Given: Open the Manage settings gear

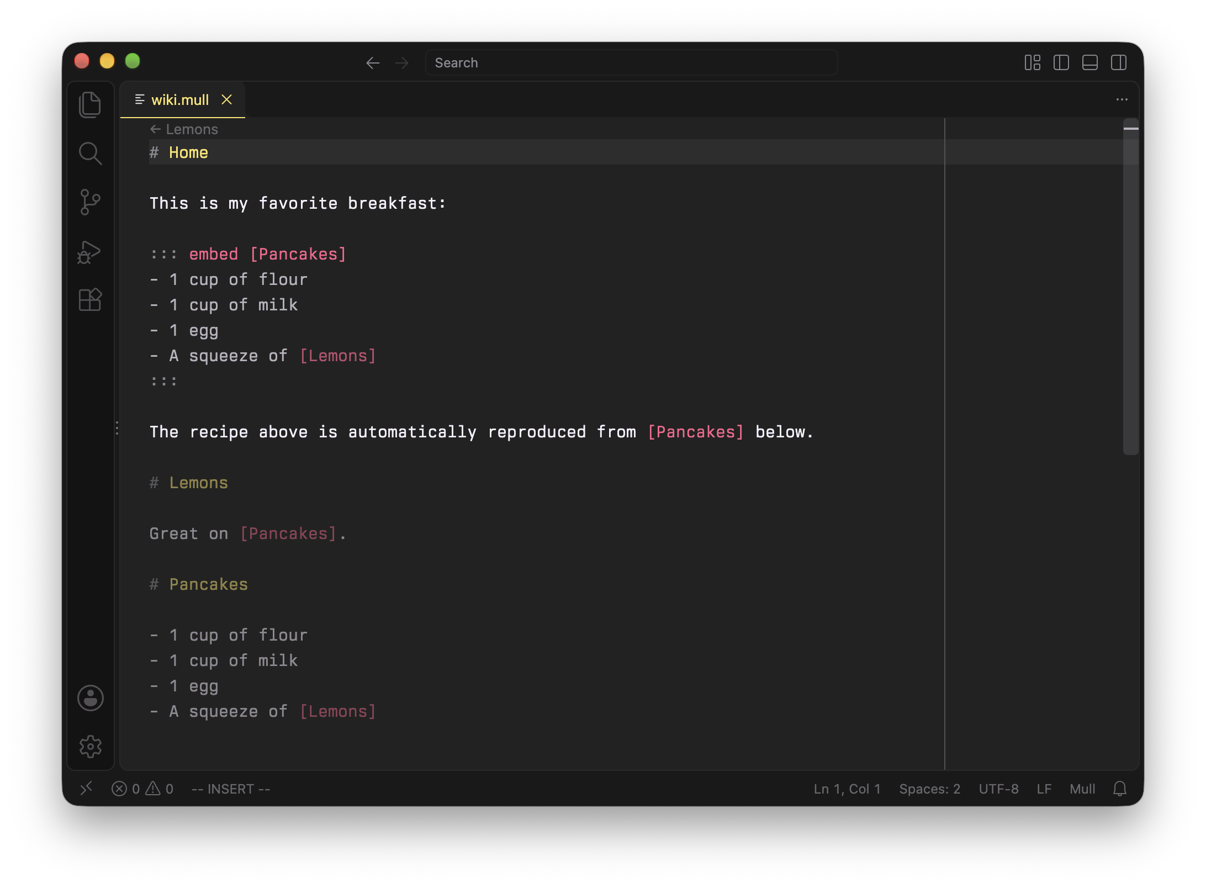Looking at the screenshot, I should pos(90,747).
